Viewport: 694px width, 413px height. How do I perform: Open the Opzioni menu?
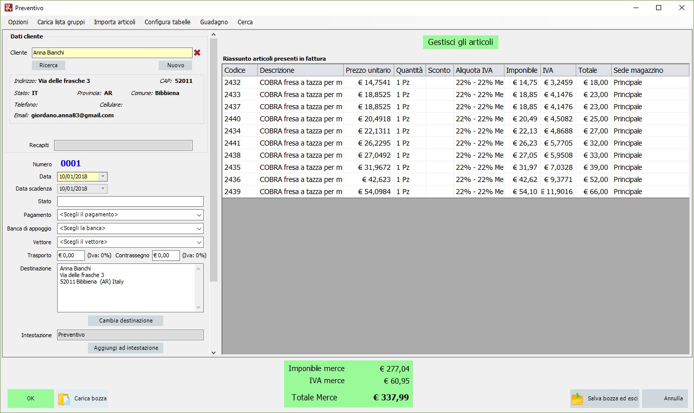[x=18, y=22]
